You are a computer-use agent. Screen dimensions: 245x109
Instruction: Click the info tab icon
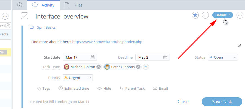[19, 5]
